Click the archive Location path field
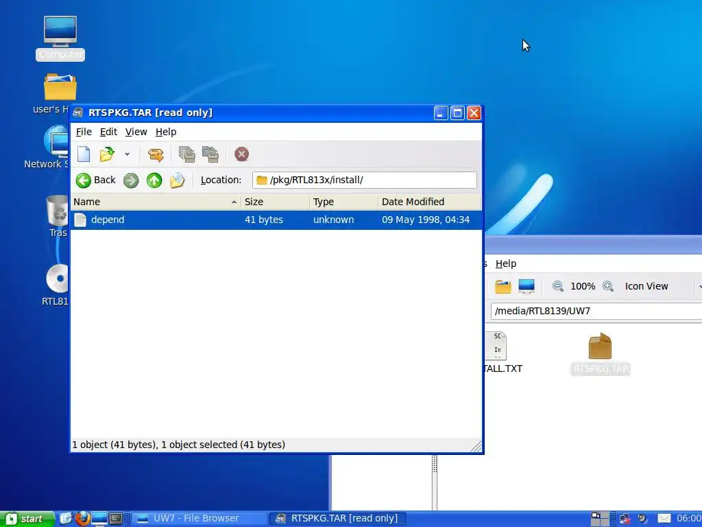The image size is (702, 527). tap(365, 180)
